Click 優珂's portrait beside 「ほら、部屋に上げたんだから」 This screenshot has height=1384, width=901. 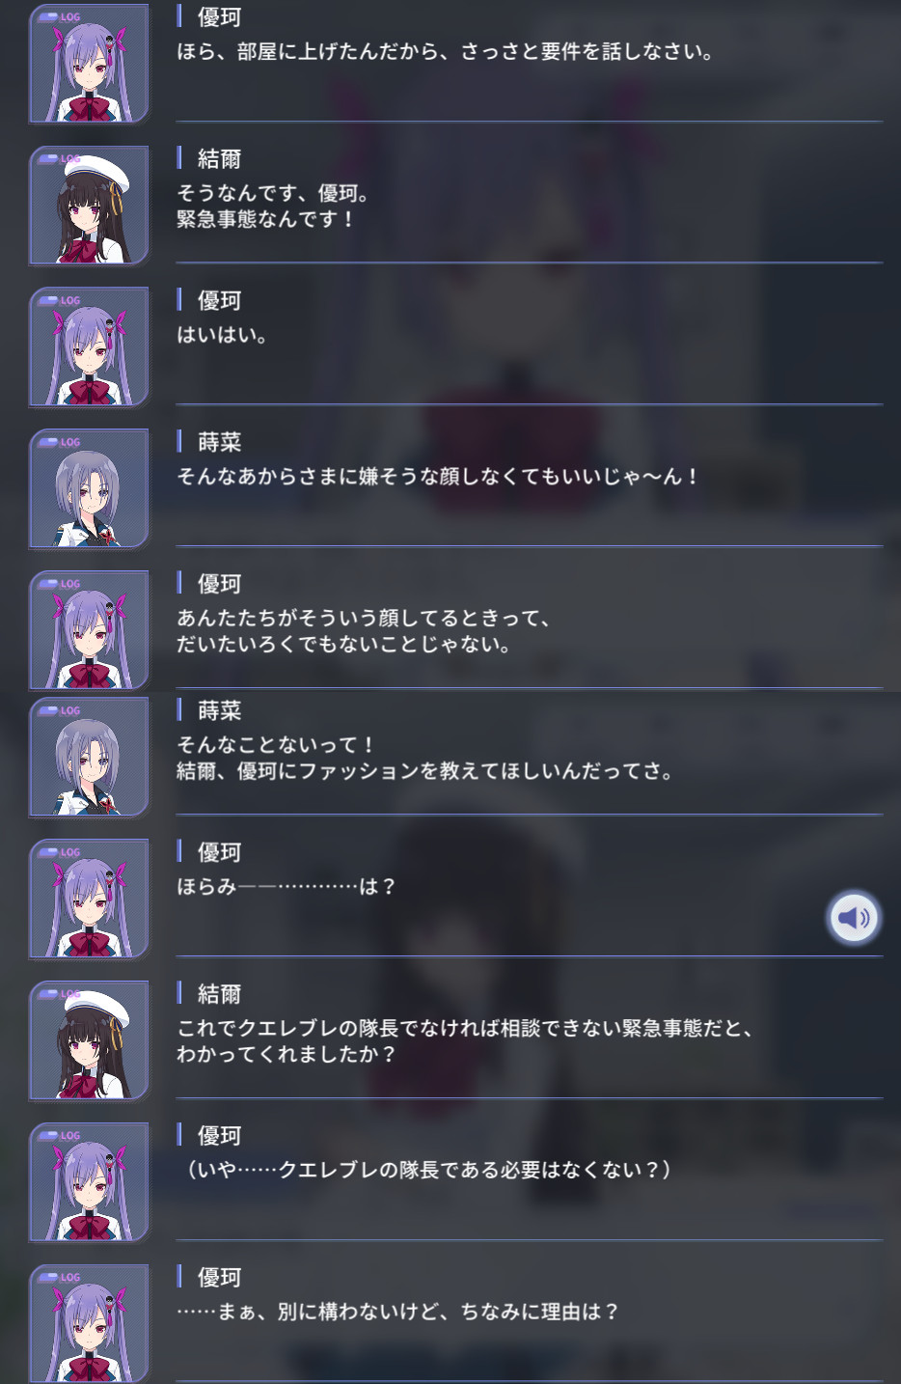[x=90, y=64]
